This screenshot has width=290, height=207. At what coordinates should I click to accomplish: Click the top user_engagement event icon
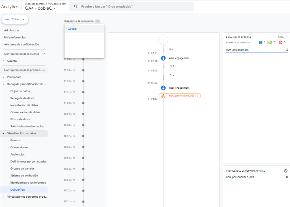163,58
